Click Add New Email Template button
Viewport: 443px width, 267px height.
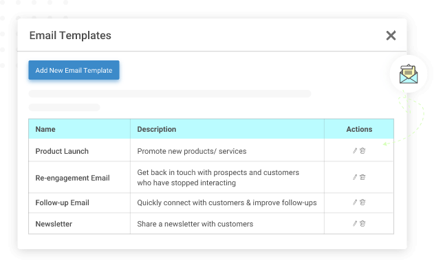click(x=74, y=70)
